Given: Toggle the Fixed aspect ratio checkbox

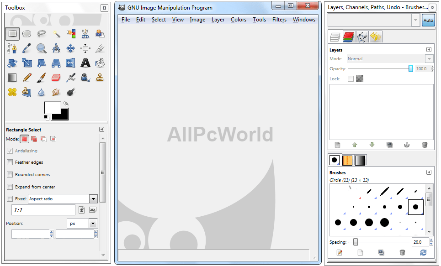Looking at the screenshot, I should [x=10, y=199].
